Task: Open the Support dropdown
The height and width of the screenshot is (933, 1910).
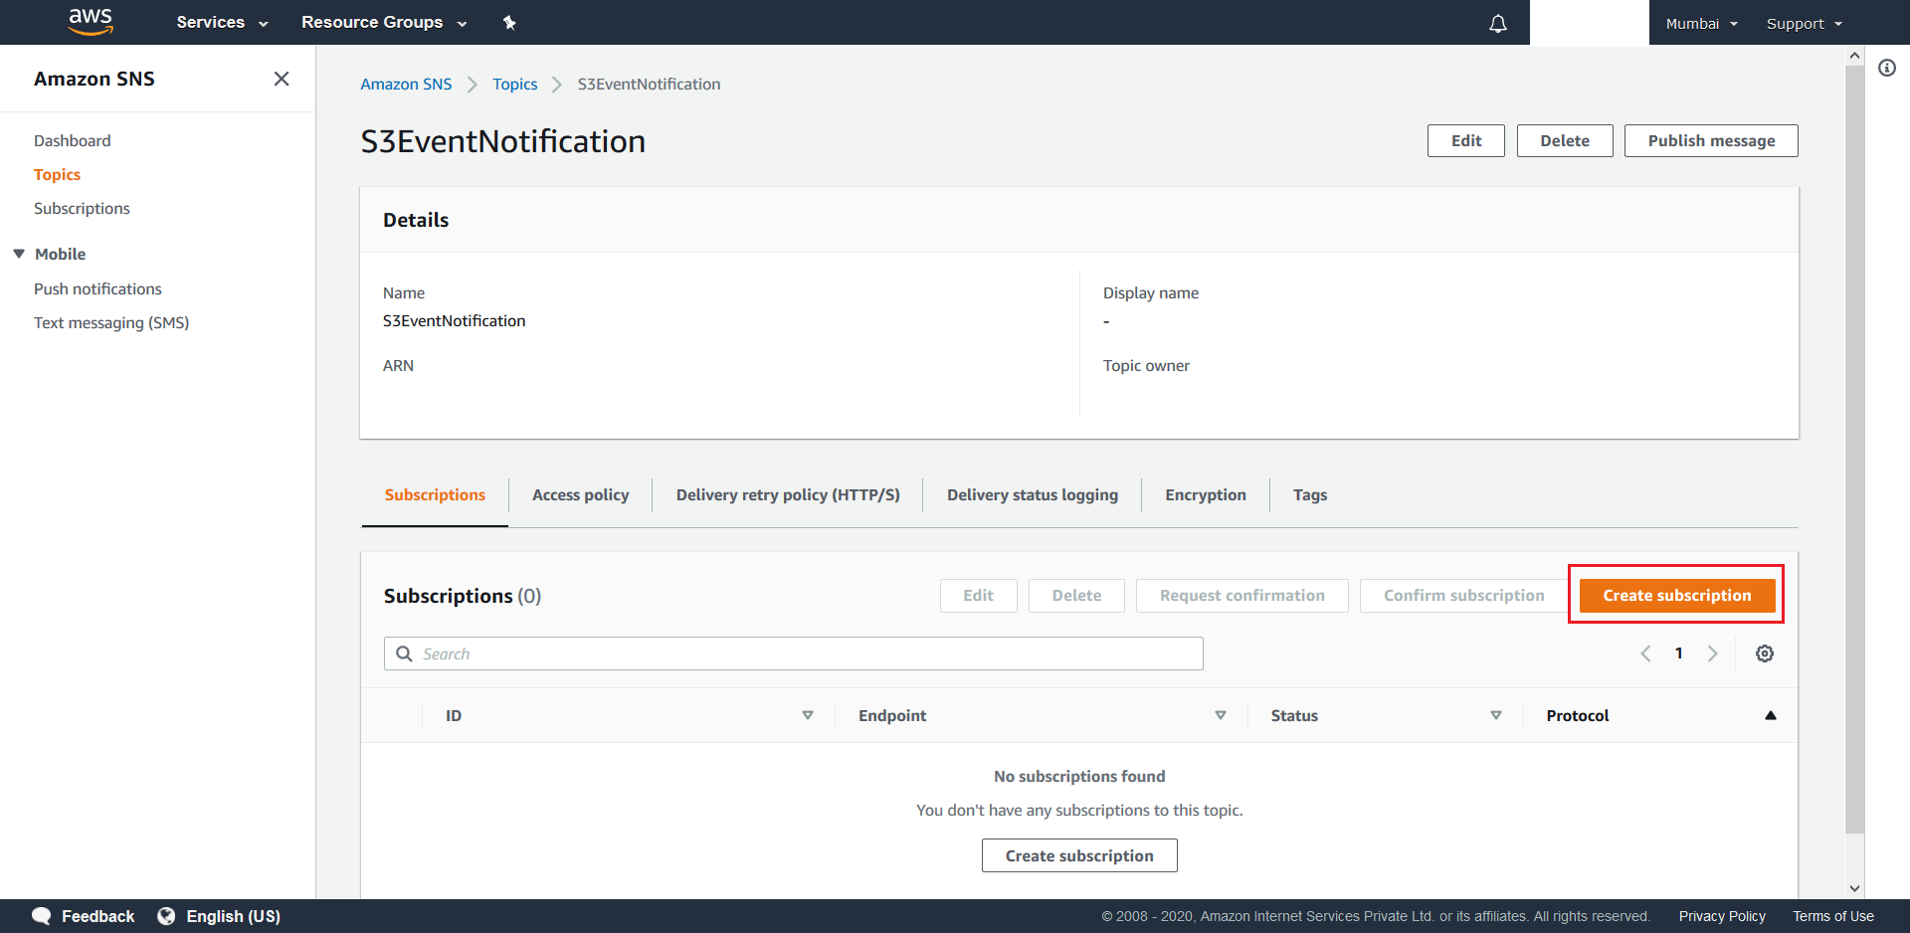Action: 1805,23
